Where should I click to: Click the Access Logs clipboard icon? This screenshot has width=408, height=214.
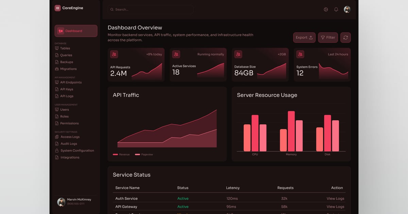(x=57, y=137)
